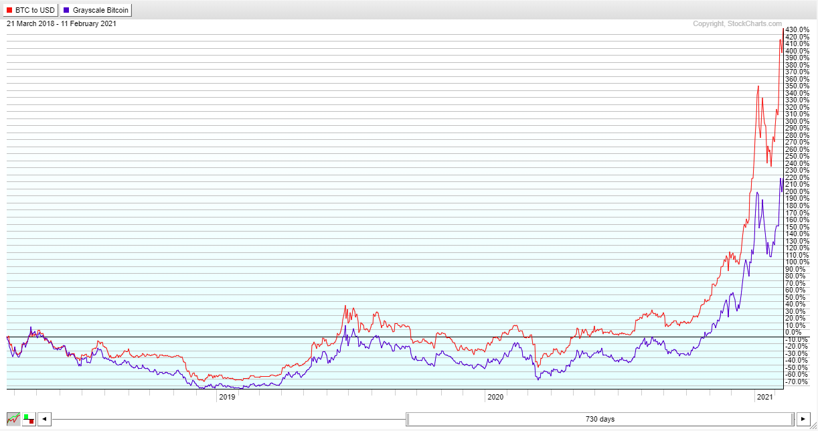Click the right arrow to shift dates forward

(x=802, y=420)
